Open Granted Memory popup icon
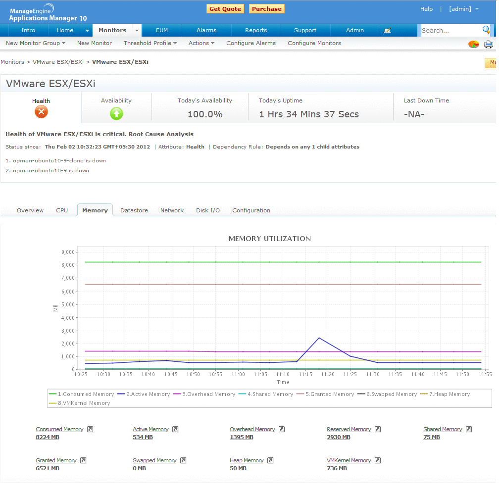 point(83,460)
